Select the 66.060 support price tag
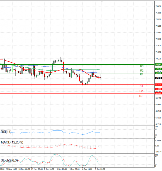 click(158, 93)
